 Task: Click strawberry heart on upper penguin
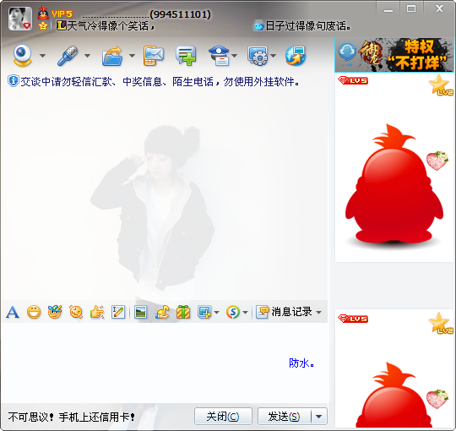click(x=437, y=160)
